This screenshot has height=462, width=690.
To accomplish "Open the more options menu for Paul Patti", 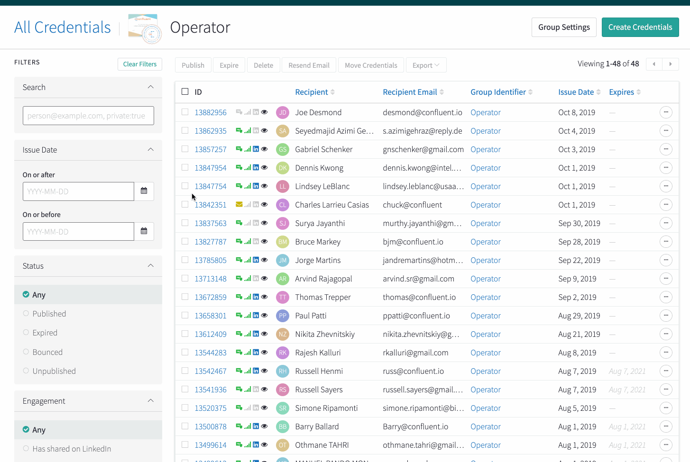I will click(666, 316).
